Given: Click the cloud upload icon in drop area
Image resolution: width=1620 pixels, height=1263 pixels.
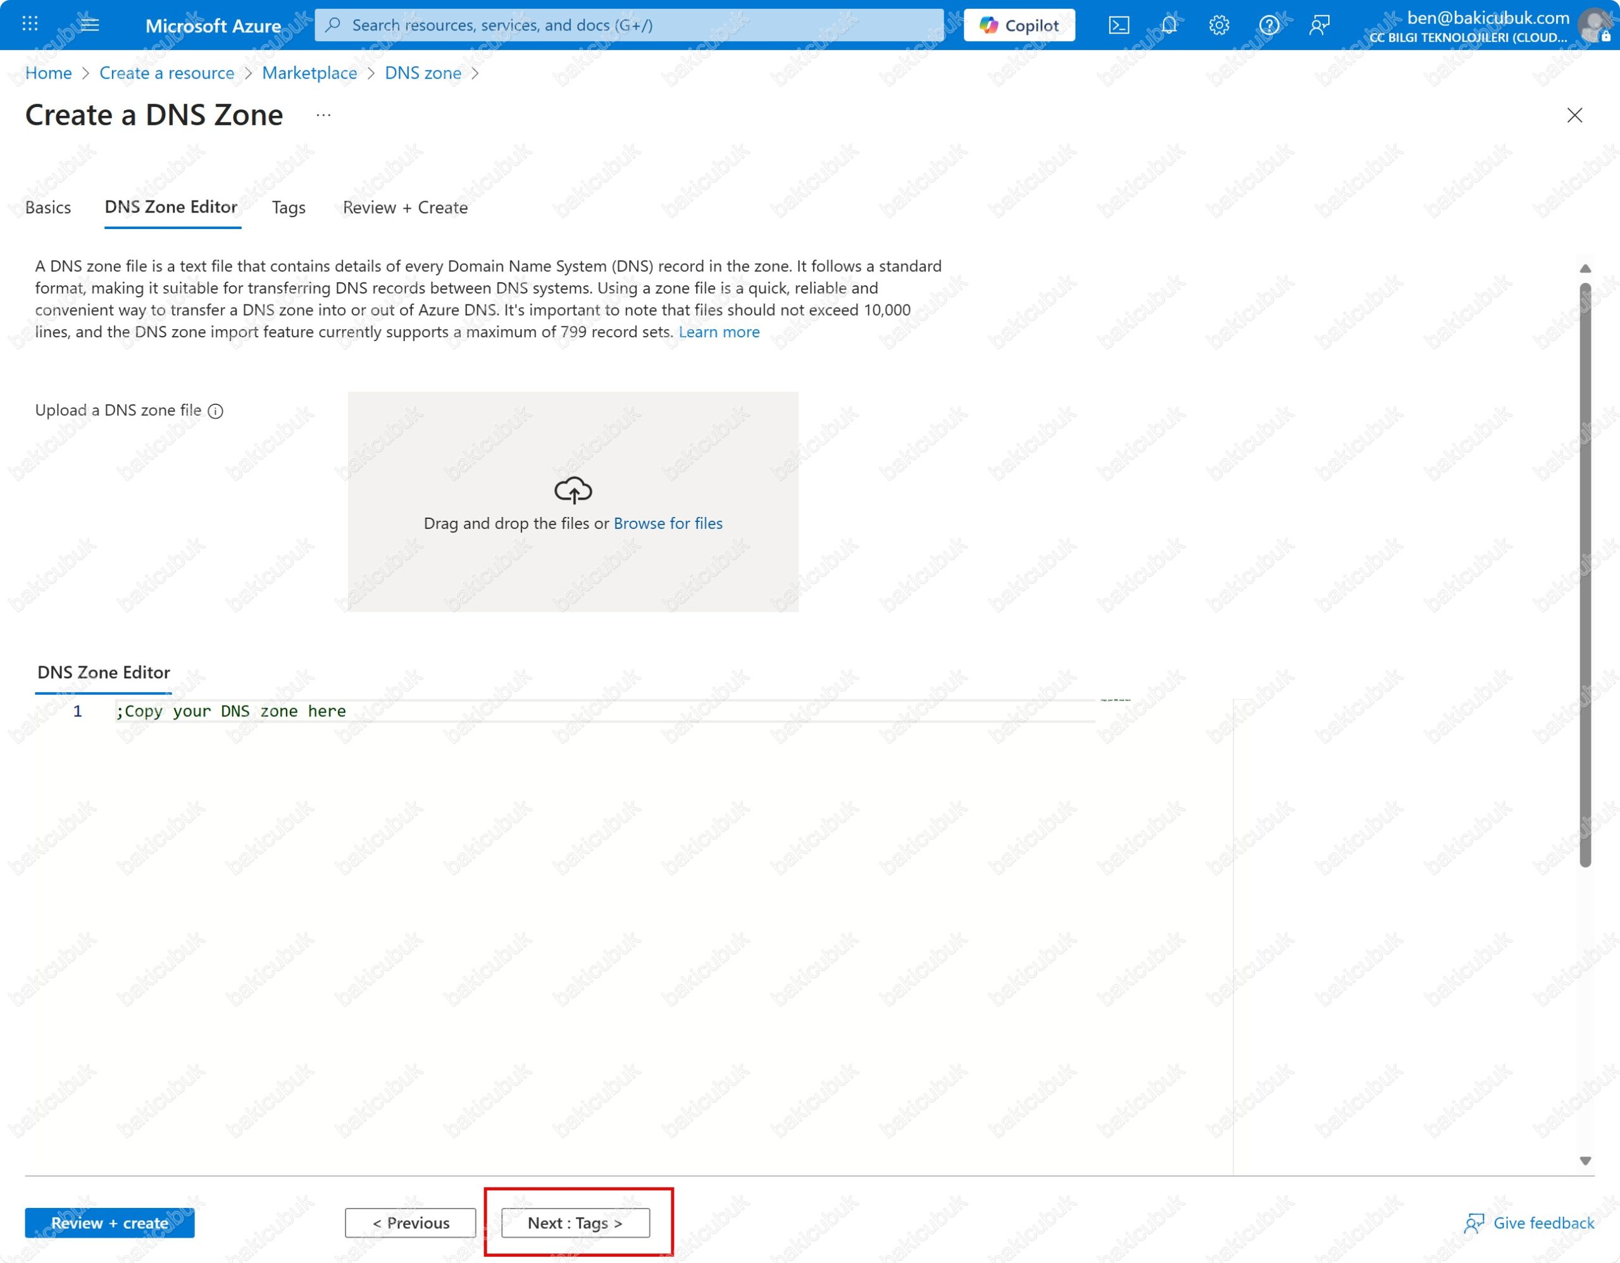Looking at the screenshot, I should [x=573, y=490].
